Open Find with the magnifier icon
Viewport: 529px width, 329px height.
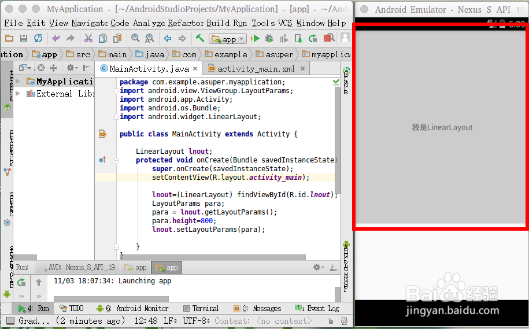click(135, 39)
